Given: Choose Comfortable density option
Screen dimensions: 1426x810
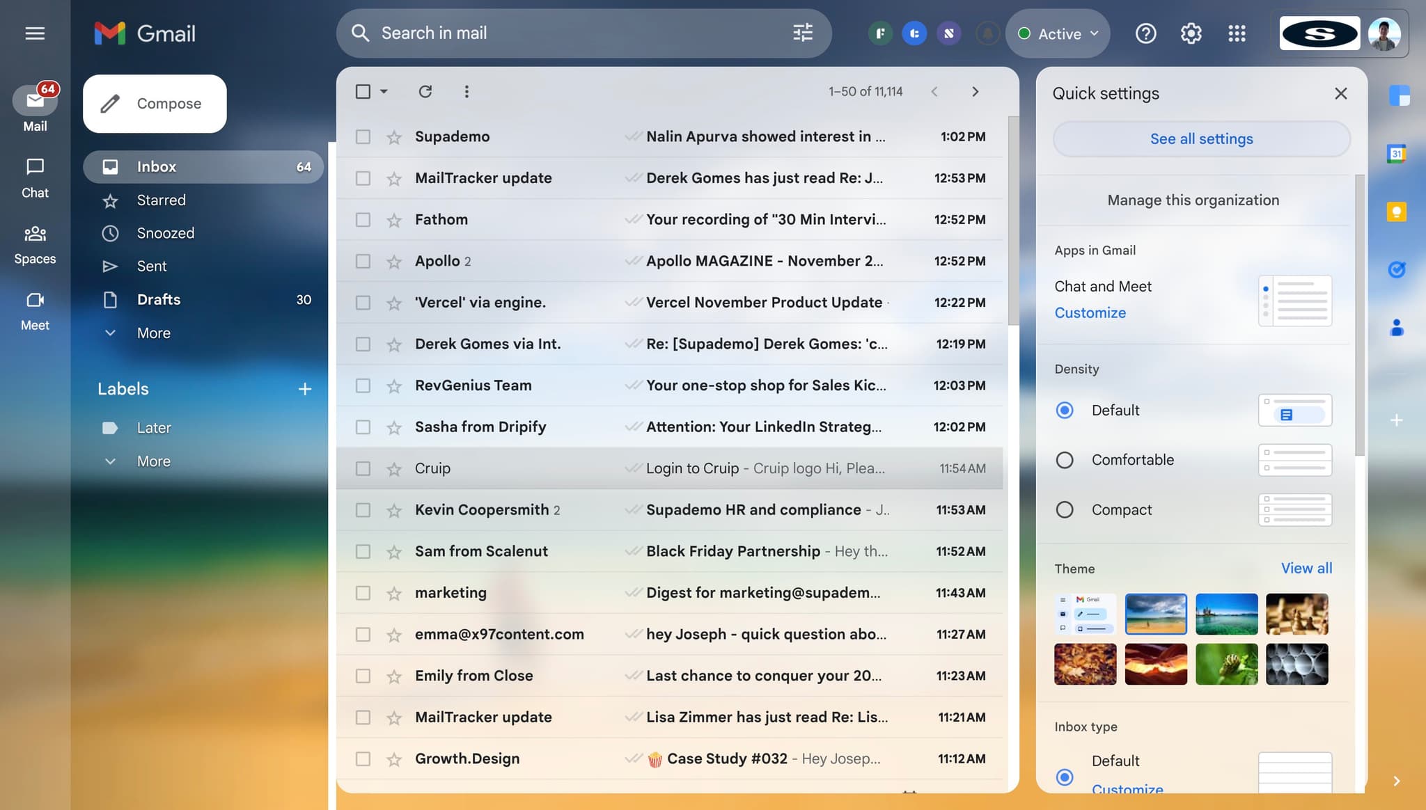Looking at the screenshot, I should tap(1065, 460).
